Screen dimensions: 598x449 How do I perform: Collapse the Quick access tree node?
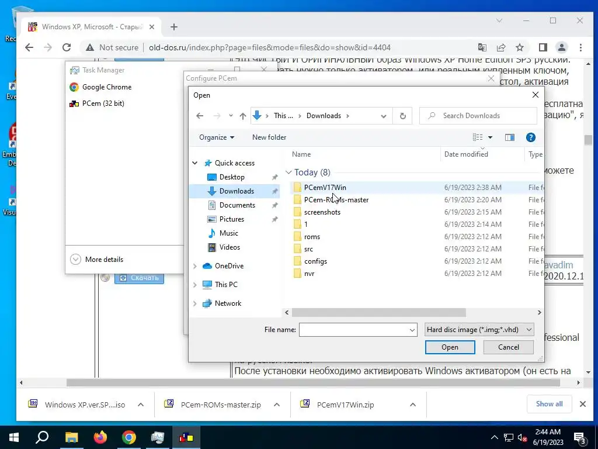pos(195,163)
